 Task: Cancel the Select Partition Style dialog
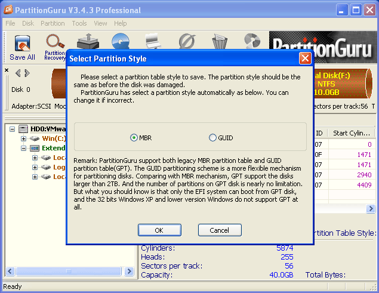click(x=220, y=230)
